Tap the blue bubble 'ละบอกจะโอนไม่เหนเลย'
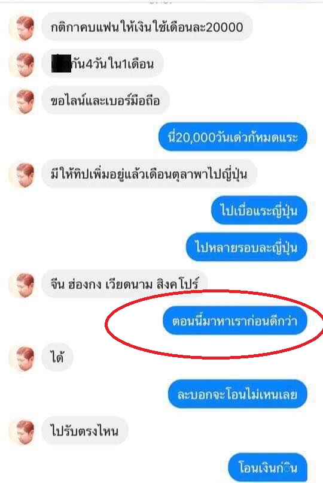The image size is (323, 483). click(237, 394)
